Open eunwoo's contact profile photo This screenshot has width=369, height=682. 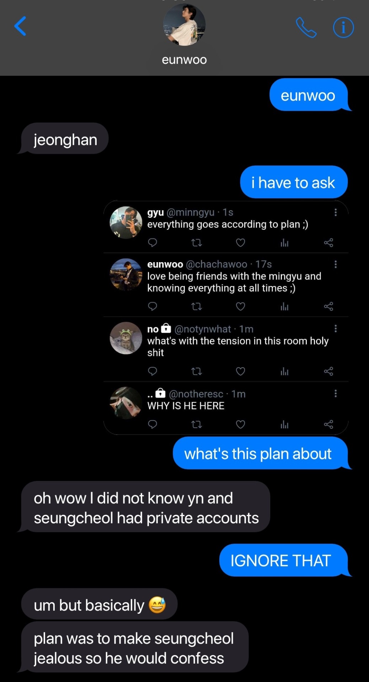(x=184, y=25)
